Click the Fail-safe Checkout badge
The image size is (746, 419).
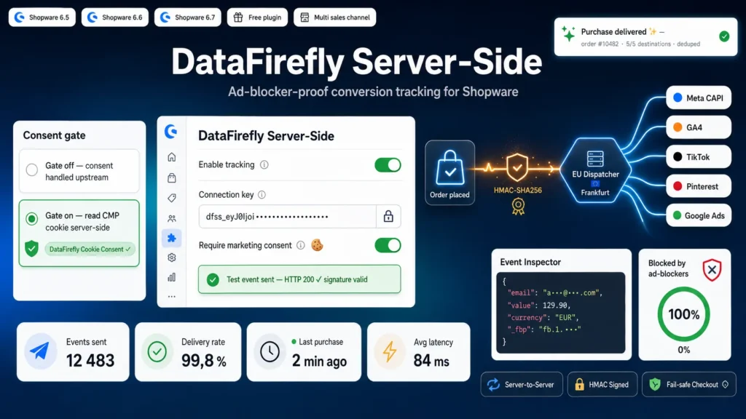point(689,384)
